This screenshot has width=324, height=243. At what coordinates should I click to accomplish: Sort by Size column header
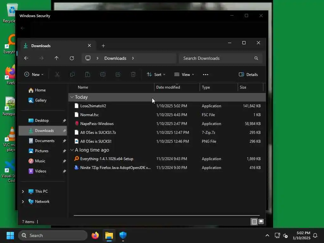(251, 87)
